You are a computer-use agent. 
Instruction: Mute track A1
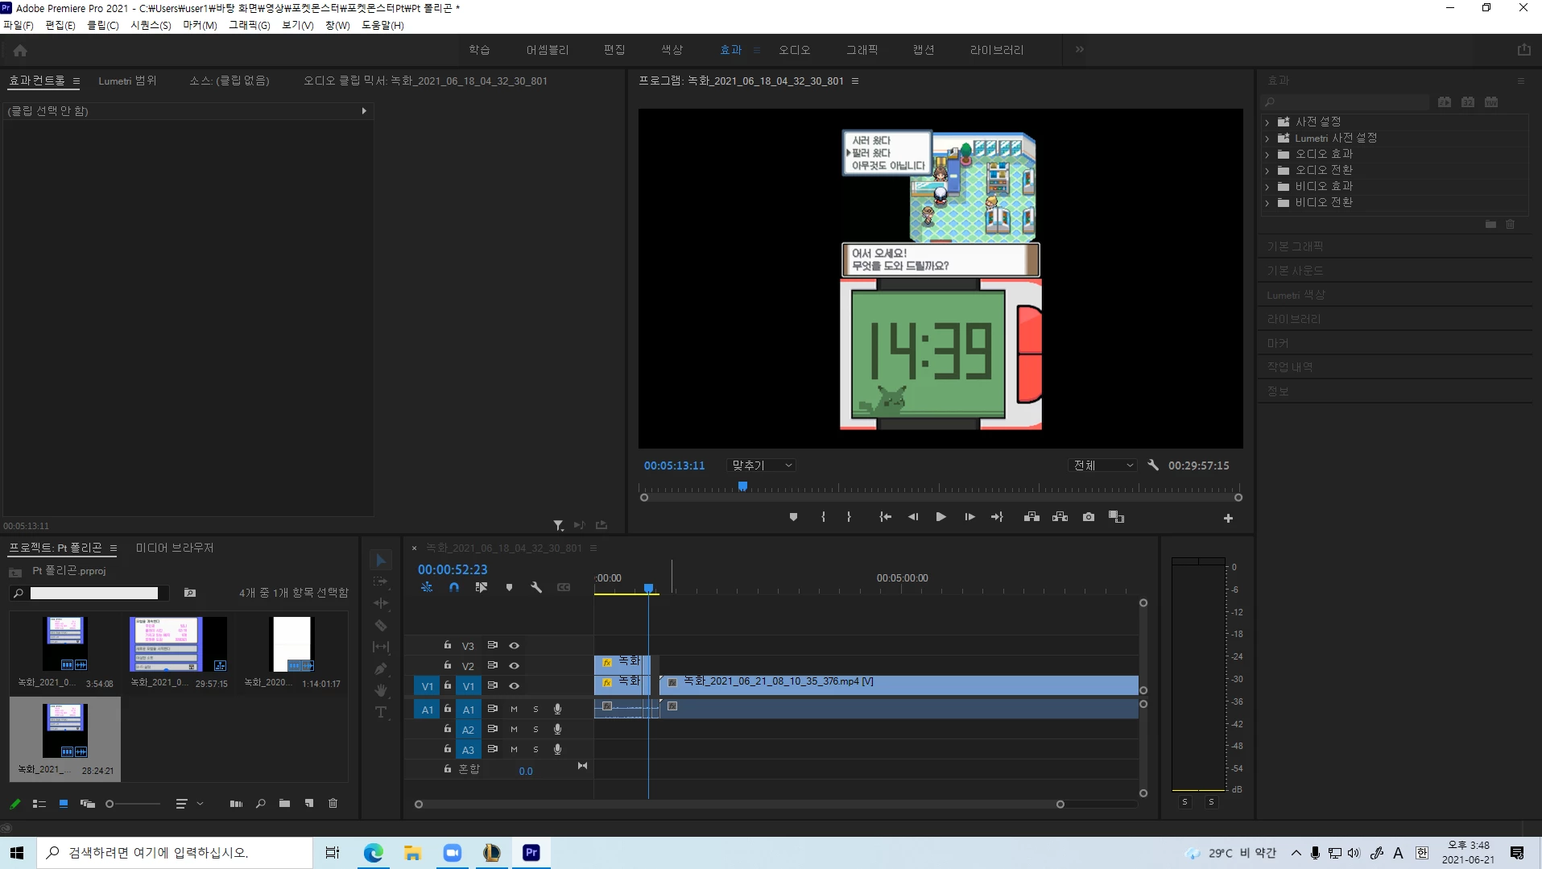click(x=514, y=709)
